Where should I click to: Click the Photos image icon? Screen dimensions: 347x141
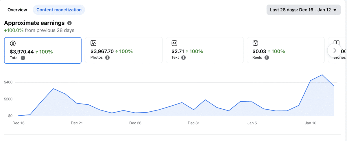coord(93,43)
